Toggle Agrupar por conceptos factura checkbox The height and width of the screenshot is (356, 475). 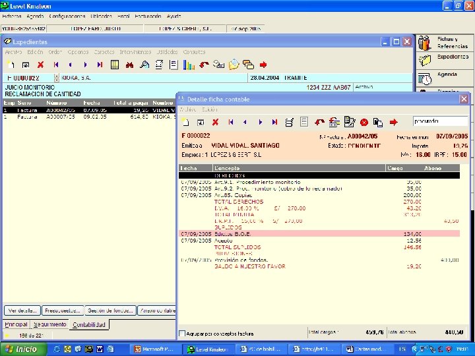point(182,334)
